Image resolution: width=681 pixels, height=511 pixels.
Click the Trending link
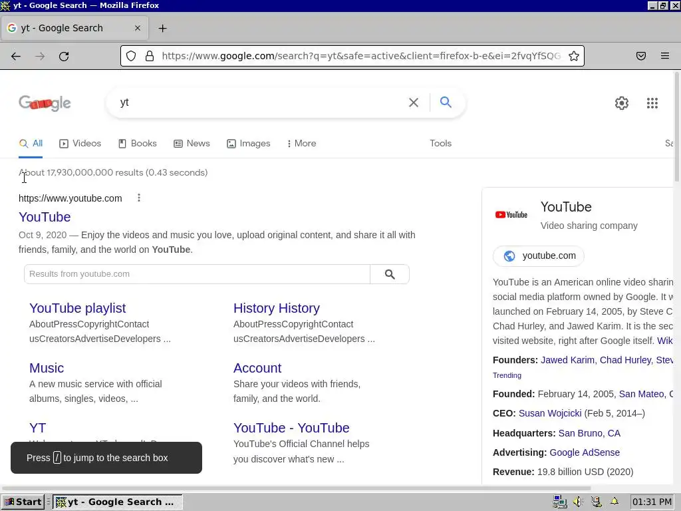[x=507, y=375]
